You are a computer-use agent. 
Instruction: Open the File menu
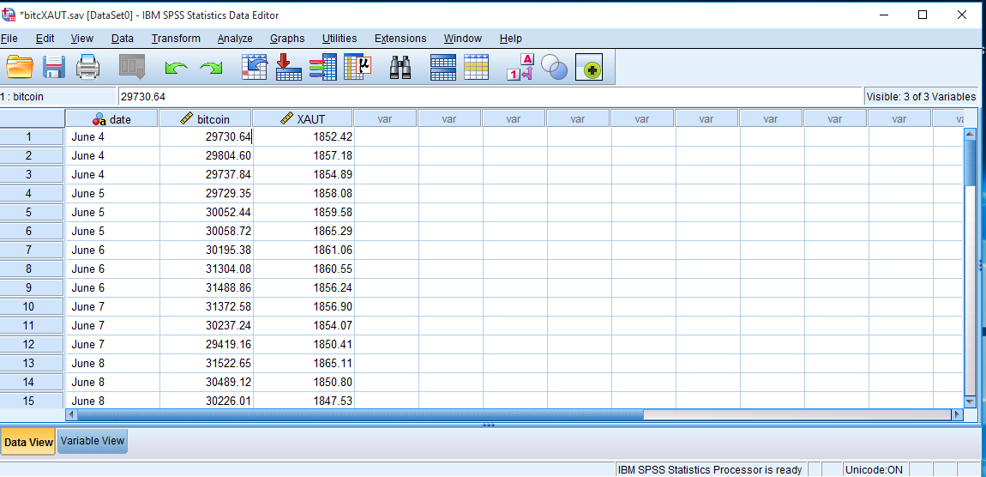click(9, 39)
